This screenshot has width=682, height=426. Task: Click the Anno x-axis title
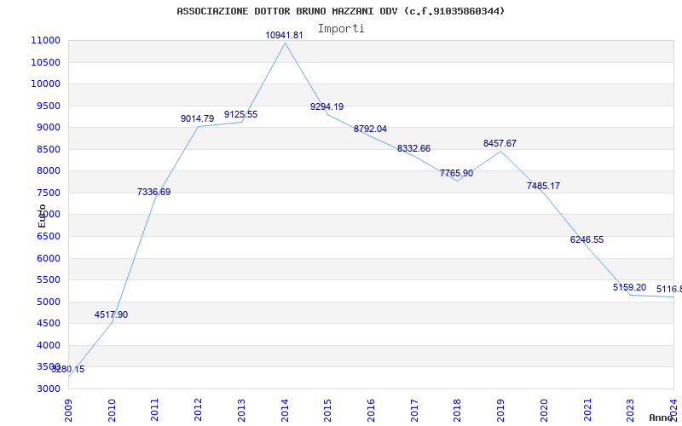tap(662, 417)
